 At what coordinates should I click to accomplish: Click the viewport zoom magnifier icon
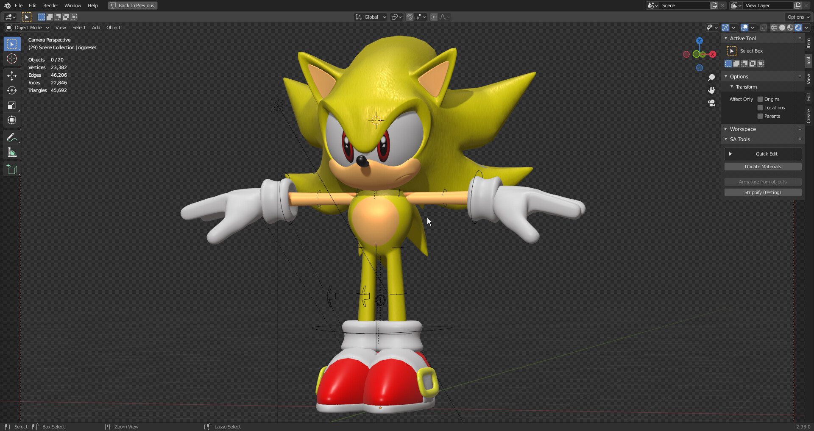pyautogui.click(x=711, y=78)
